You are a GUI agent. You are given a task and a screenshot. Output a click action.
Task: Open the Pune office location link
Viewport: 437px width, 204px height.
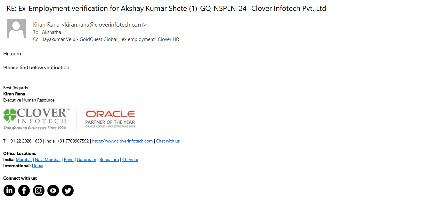pos(69,160)
